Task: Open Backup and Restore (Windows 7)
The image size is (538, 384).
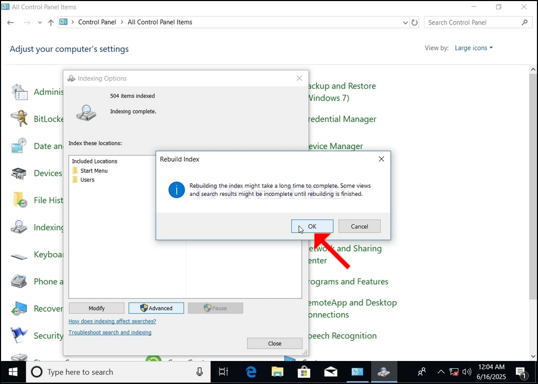Action: pos(342,92)
